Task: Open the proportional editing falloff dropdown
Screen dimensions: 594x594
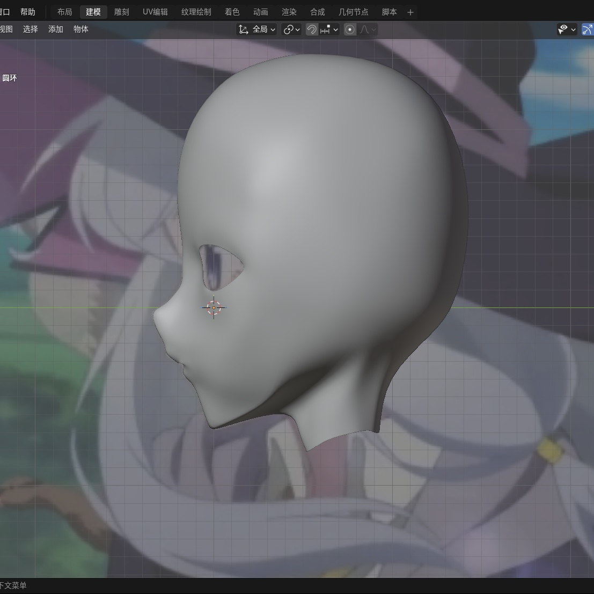Action: (368, 30)
